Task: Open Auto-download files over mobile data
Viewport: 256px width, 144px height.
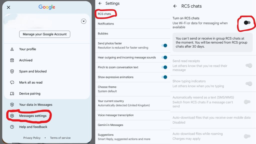Action: click(x=213, y=120)
